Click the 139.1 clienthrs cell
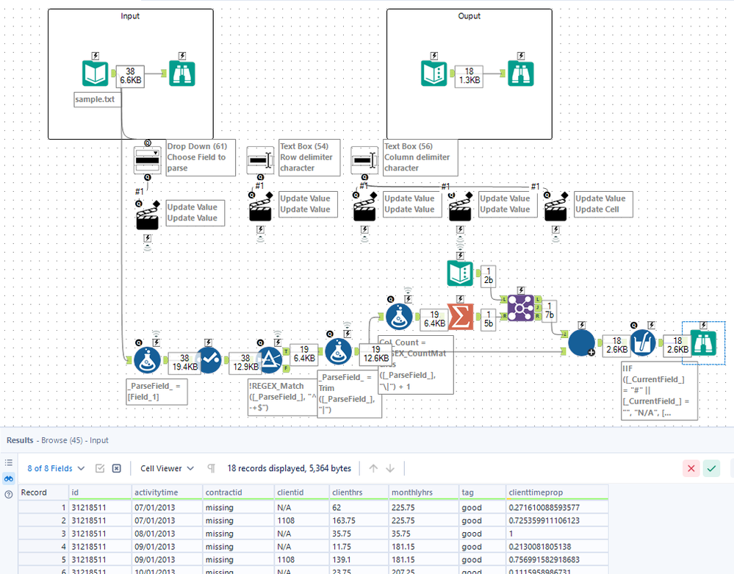The image size is (734, 574). click(359, 560)
